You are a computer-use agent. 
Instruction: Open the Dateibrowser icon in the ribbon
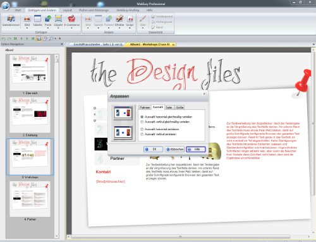click(11, 19)
